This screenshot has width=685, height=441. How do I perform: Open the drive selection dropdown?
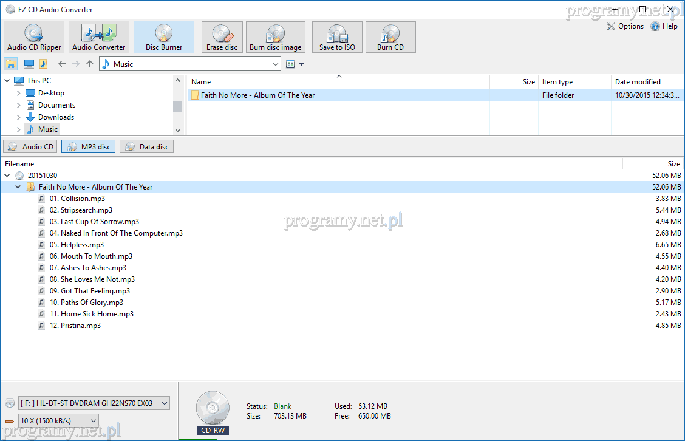(x=94, y=403)
